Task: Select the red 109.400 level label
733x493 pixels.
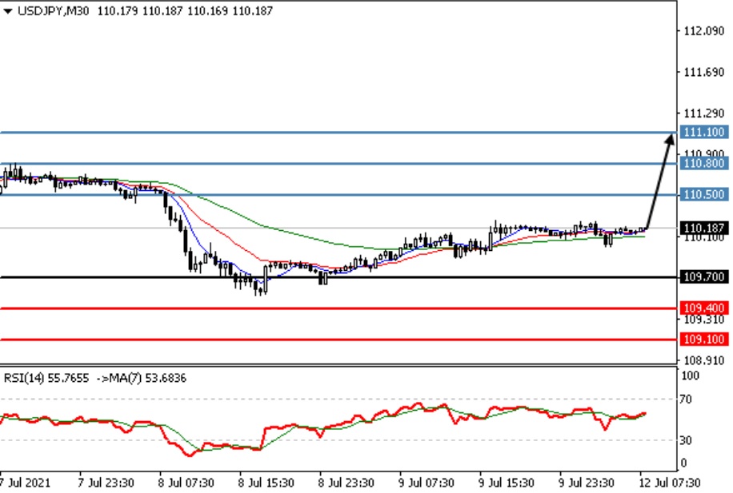Action: click(x=703, y=308)
